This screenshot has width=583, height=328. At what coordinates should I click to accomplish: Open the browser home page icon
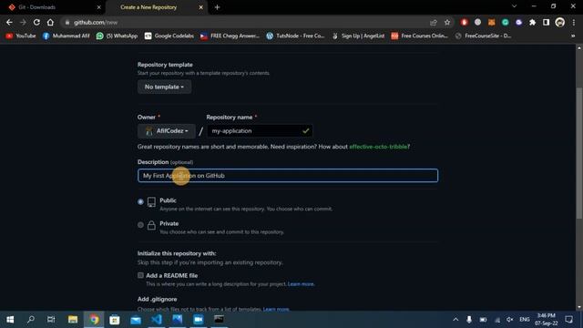coord(50,22)
